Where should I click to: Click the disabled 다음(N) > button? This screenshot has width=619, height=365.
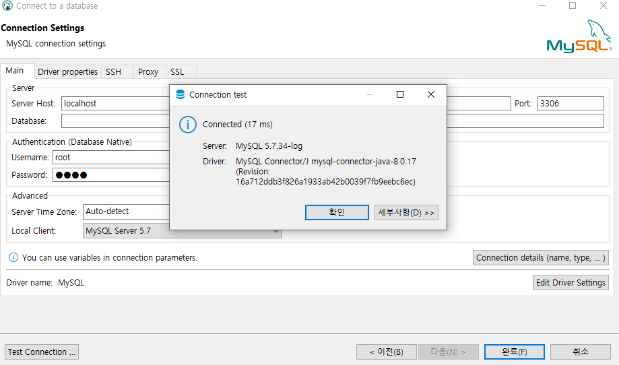tap(449, 352)
